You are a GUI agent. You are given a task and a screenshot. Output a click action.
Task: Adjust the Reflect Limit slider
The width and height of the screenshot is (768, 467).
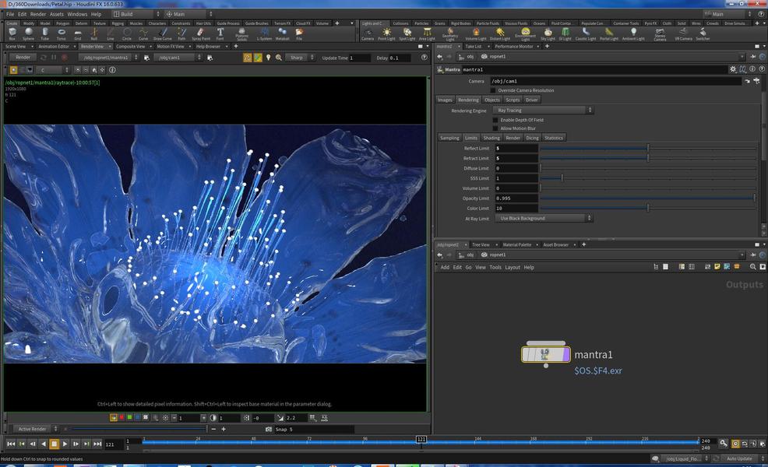(x=648, y=148)
